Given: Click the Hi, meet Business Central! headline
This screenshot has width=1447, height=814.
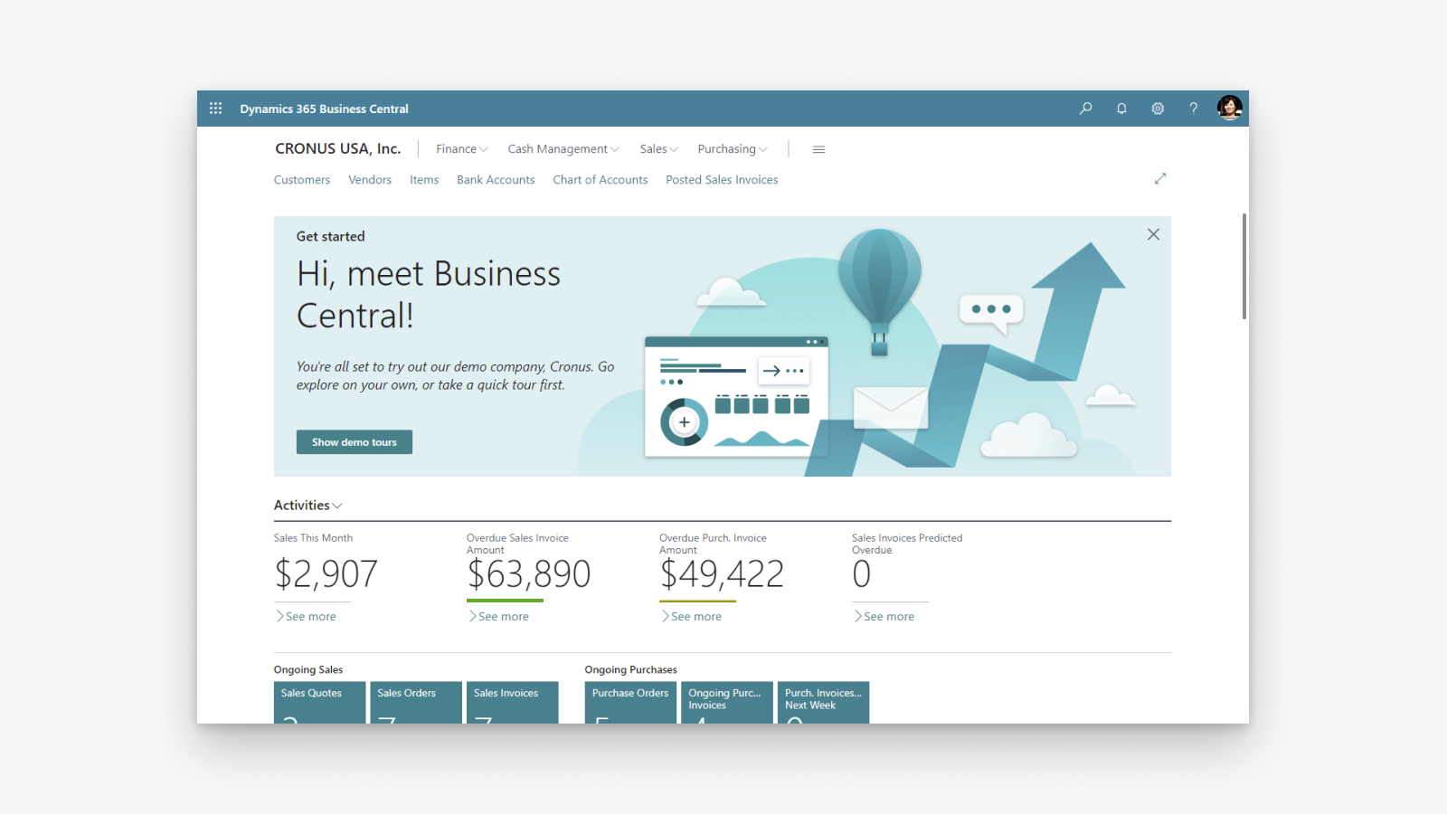Looking at the screenshot, I should (x=429, y=295).
